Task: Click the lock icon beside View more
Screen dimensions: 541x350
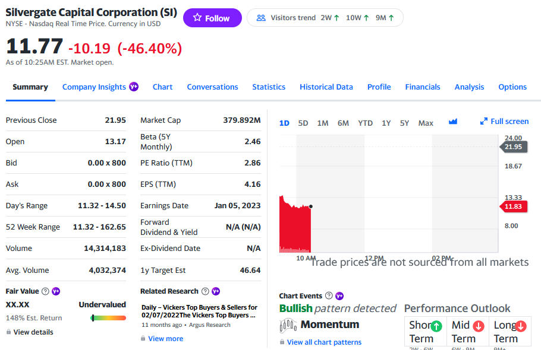Action: click(143, 338)
